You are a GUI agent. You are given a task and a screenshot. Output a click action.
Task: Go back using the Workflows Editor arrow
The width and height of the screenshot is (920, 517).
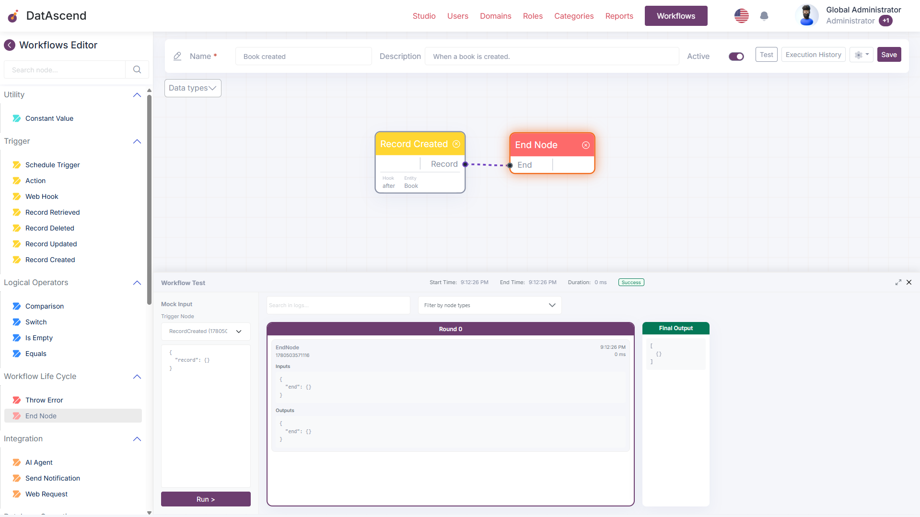pos(10,45)
